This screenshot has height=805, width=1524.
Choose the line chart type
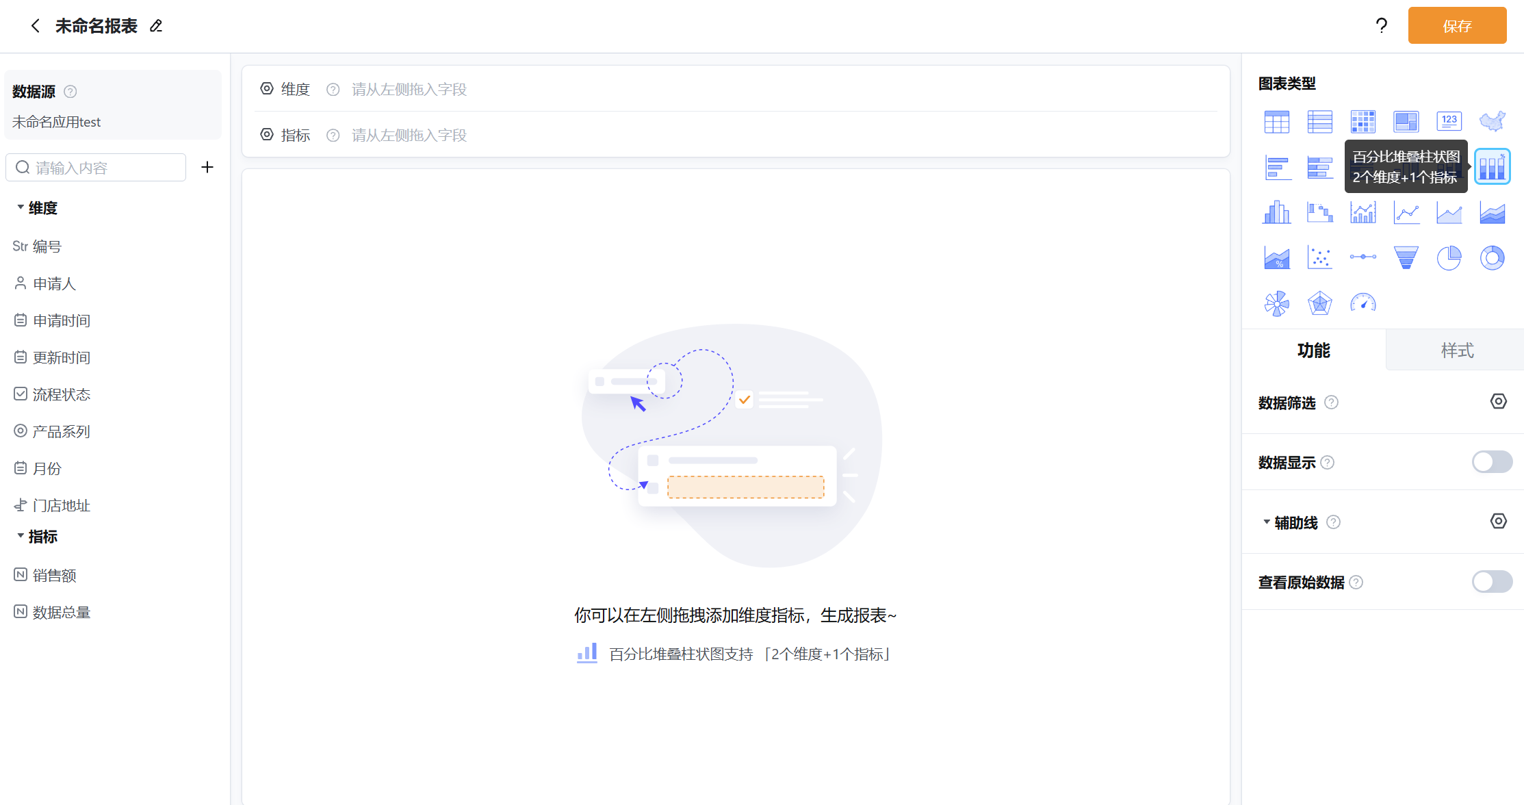[1406, 213]
